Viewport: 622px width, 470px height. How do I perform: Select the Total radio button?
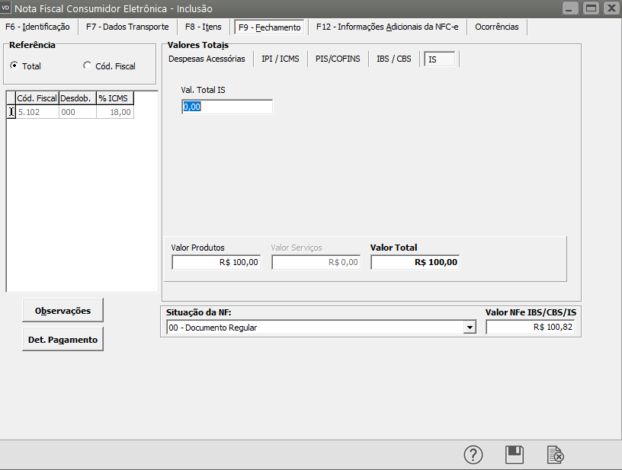pos(14,66)
